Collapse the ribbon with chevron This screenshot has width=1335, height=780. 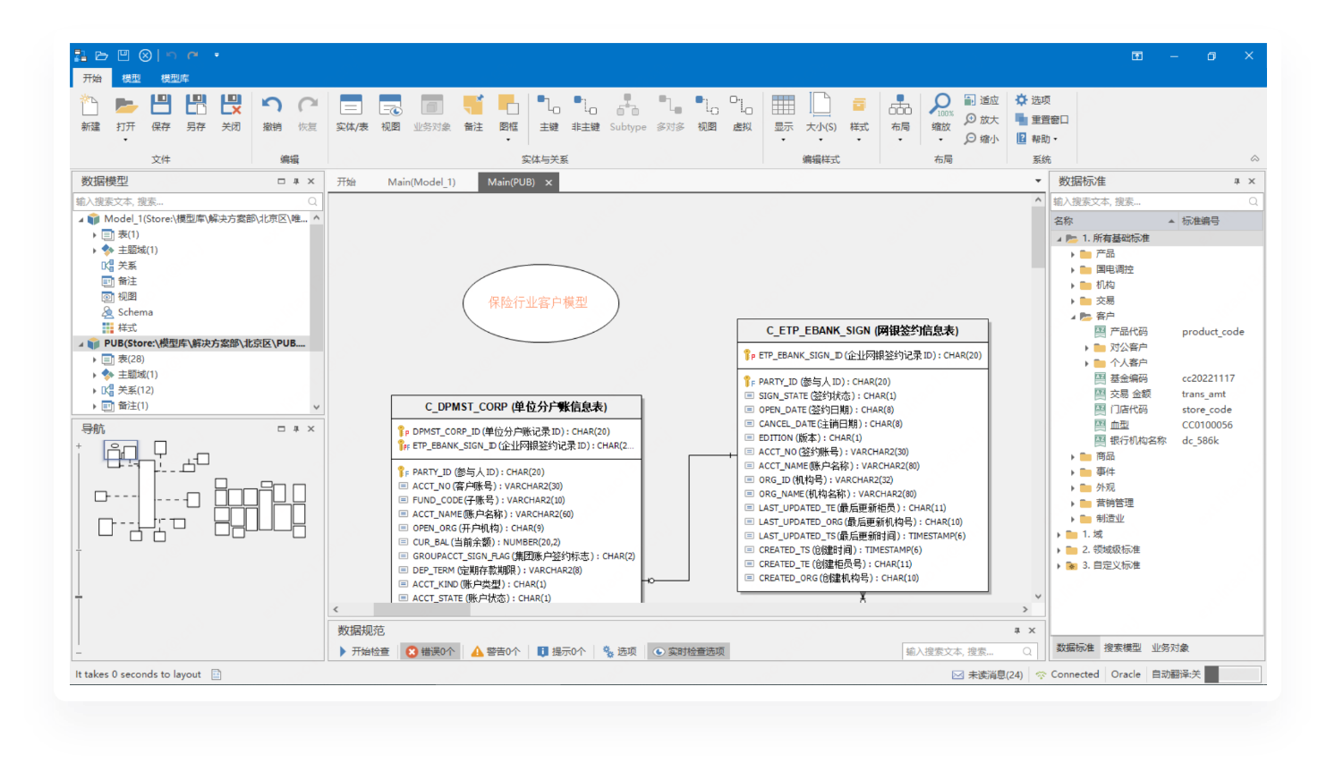[x=1254, y=158]
